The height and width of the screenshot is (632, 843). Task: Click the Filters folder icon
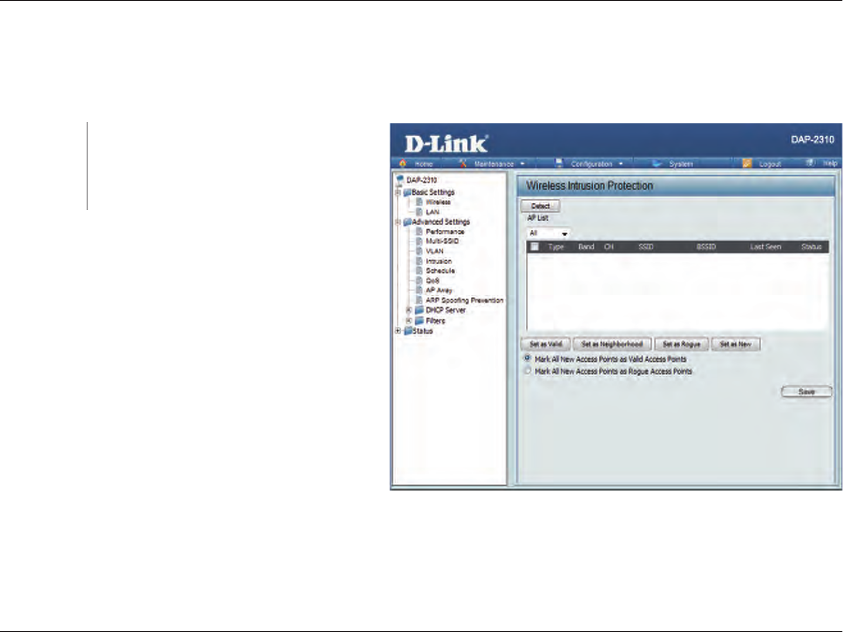[x=419, y=321]
